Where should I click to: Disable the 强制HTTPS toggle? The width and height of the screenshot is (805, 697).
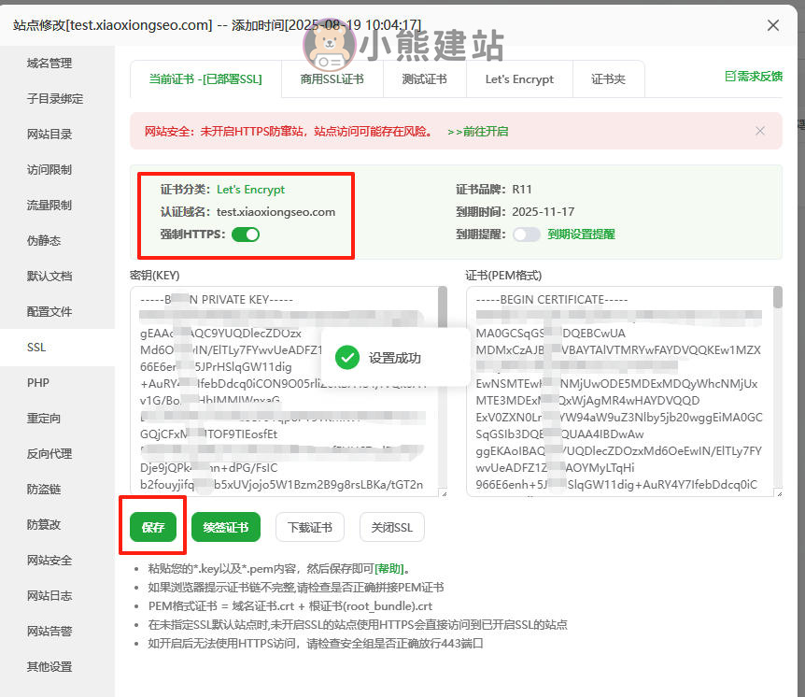tap(246, 234)
